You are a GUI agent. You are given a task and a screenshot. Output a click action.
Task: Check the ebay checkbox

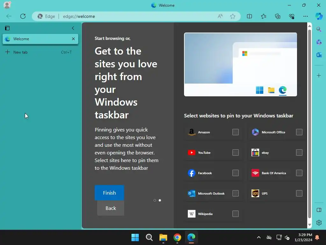299,152
